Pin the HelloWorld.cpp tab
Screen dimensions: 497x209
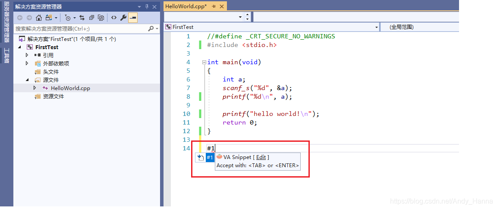[214, 6]
